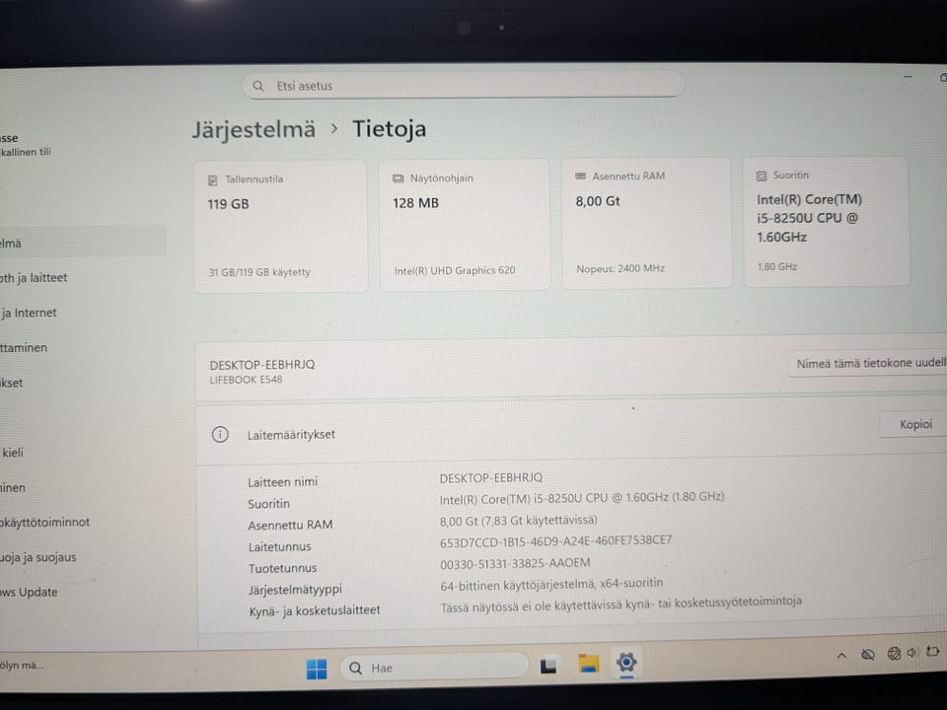
Task: Click the search magnifier icon in settings
Action: click(x=258, y=87)
